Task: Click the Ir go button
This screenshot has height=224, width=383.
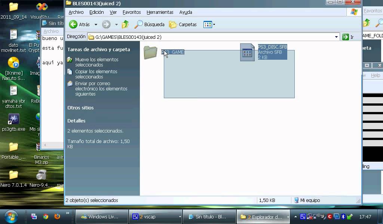Action: [x=348, y=37]
